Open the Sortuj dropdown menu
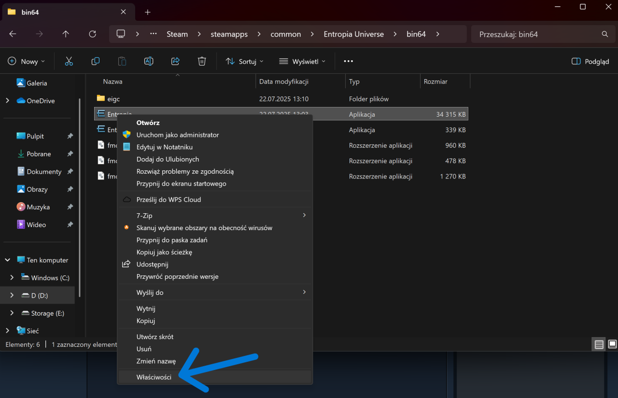 click(x=245, y=61)
